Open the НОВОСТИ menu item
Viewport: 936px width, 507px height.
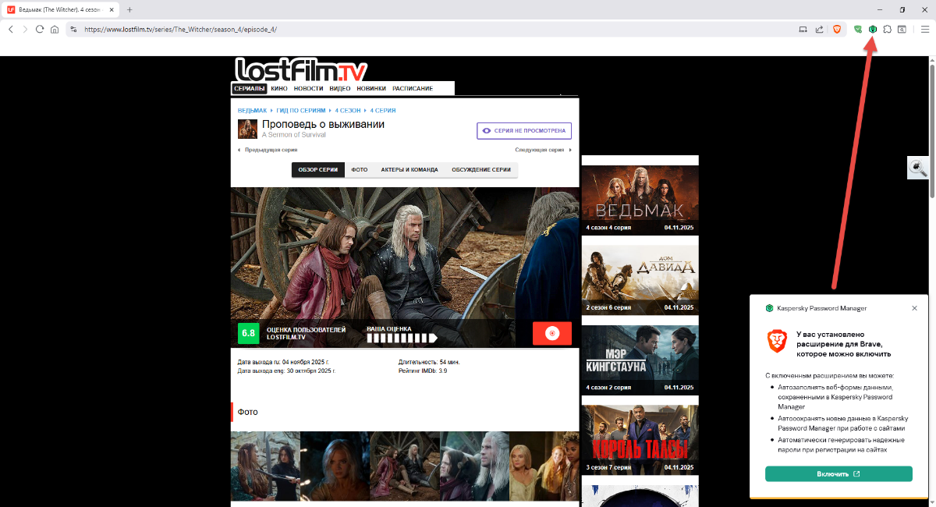pos(308,89)
